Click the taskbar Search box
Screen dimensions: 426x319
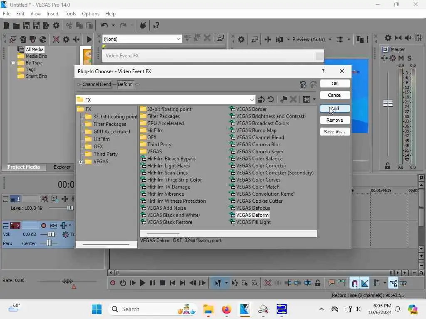(x=153, y=309)
